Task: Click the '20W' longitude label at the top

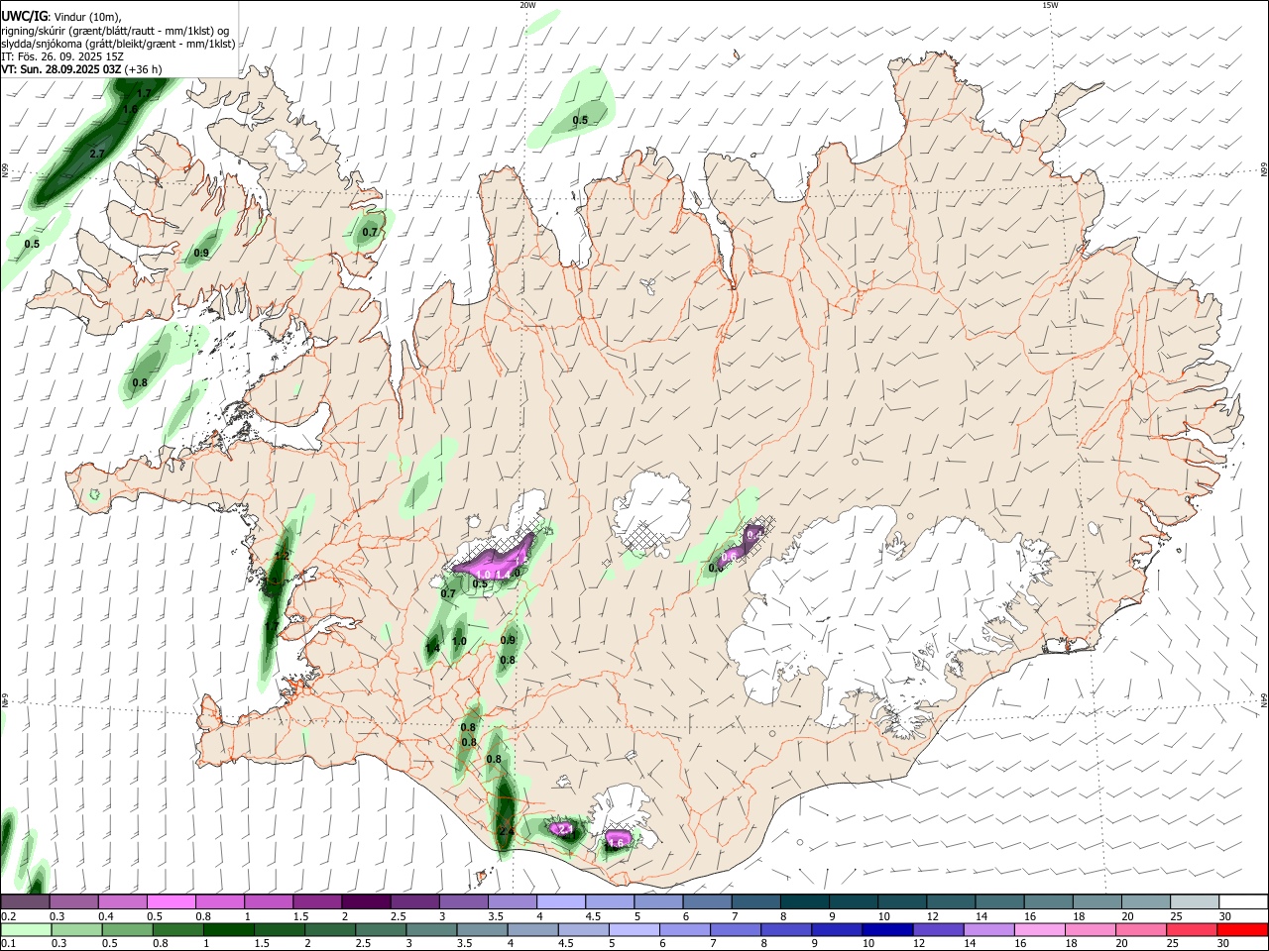Action: click(527, 5)
